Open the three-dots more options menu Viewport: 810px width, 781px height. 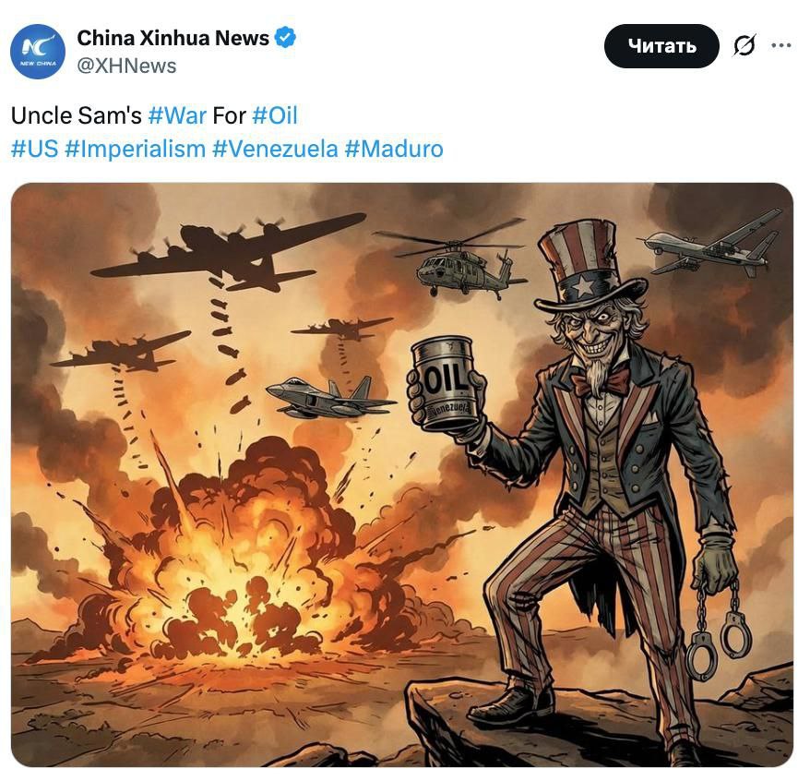click(781, 45)
